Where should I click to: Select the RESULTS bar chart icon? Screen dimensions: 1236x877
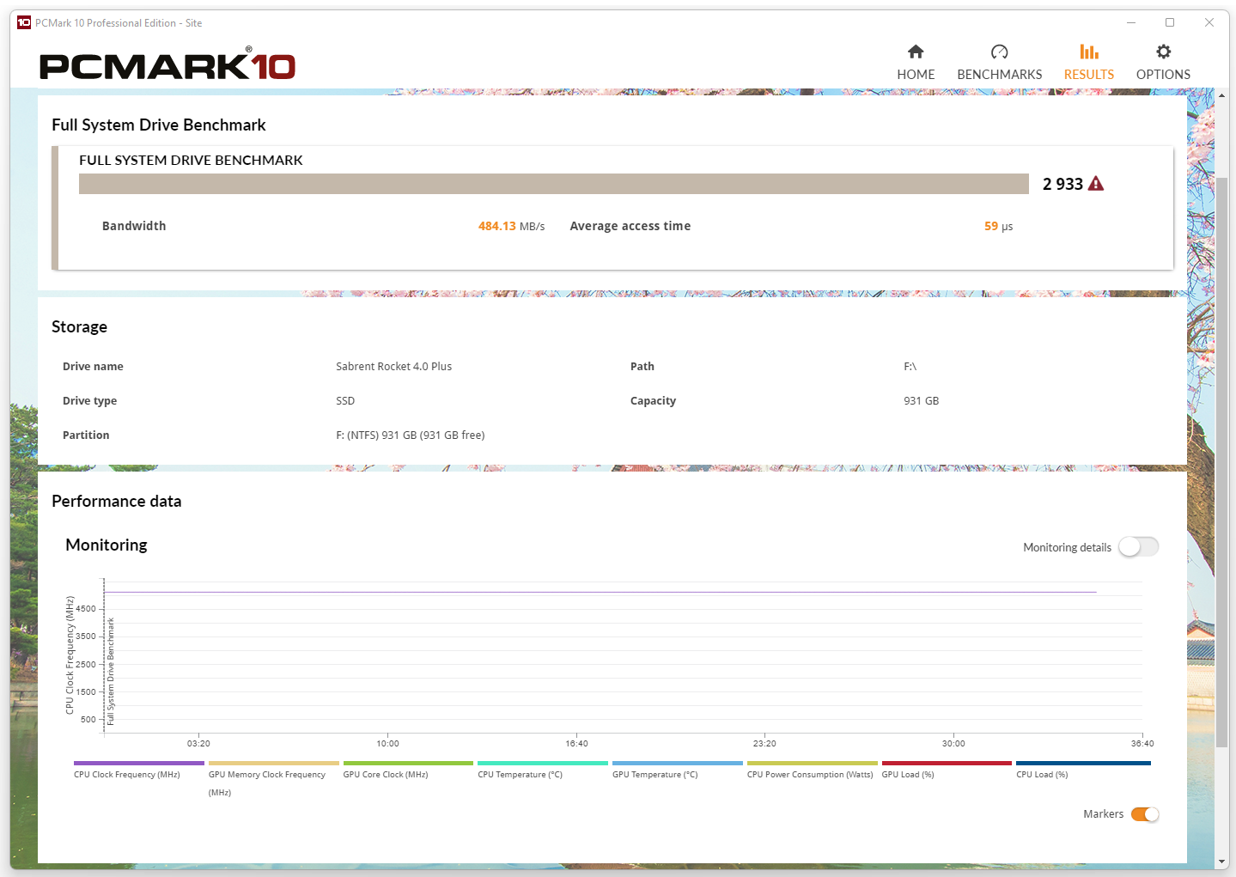1089,52
